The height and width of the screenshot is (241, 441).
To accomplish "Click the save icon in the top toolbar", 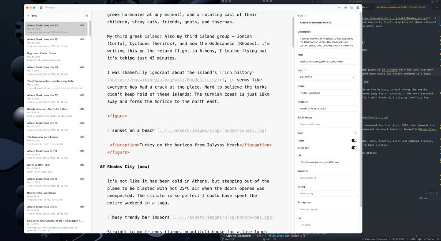I will click(x=351, y=7).
